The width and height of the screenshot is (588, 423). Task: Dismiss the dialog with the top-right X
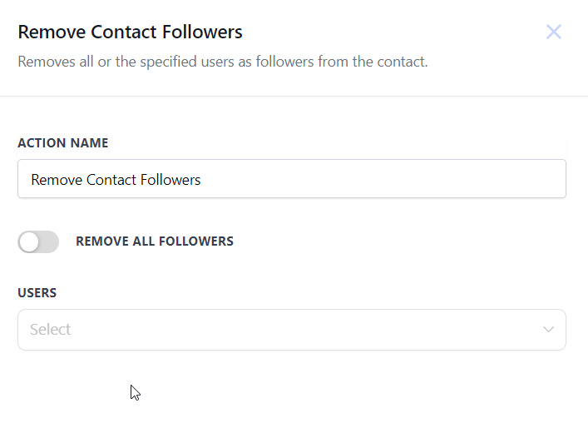(x=554, y=32)
